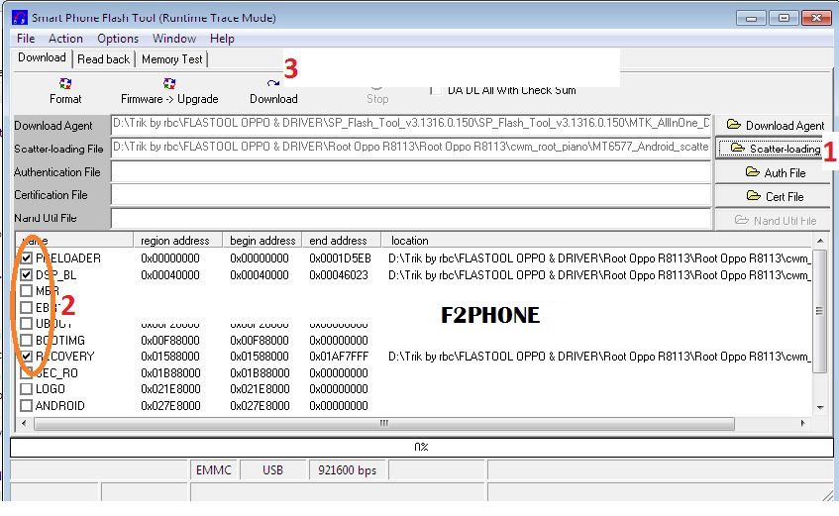Check the BOOTIMG partition checkbox
The width and height of the screenshot is (839, 516).
tap(26, 340)
